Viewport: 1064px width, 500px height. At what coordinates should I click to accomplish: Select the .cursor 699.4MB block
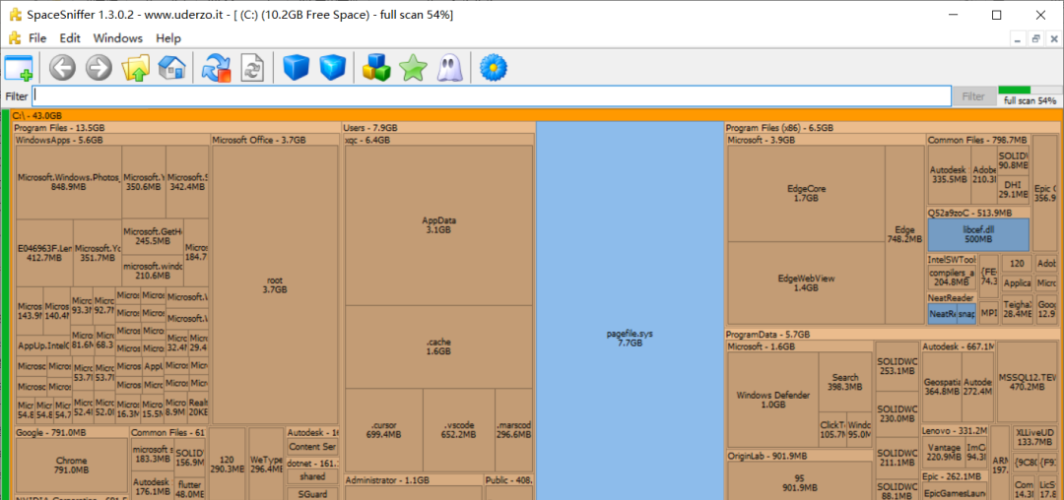[x=384, y=429]
